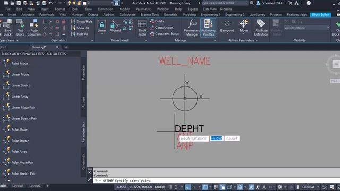
Task: Expand the Open/Save panel
Action: click(8, 40)
